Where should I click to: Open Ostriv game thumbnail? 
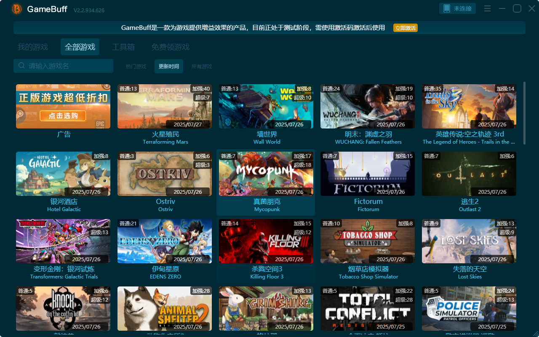tap(165, 174)
